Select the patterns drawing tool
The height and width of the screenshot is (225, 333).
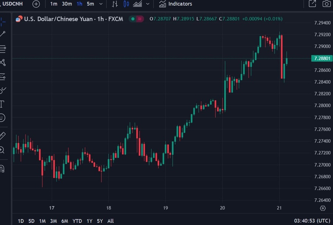pyautogui.click(x=3, y=63)
